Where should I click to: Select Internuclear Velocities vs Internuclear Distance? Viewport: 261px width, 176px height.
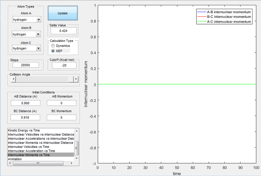41,135
